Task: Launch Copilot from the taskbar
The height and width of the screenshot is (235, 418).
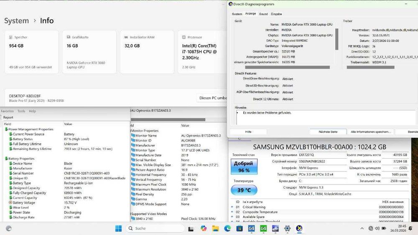Action: (x=204, y=228)
